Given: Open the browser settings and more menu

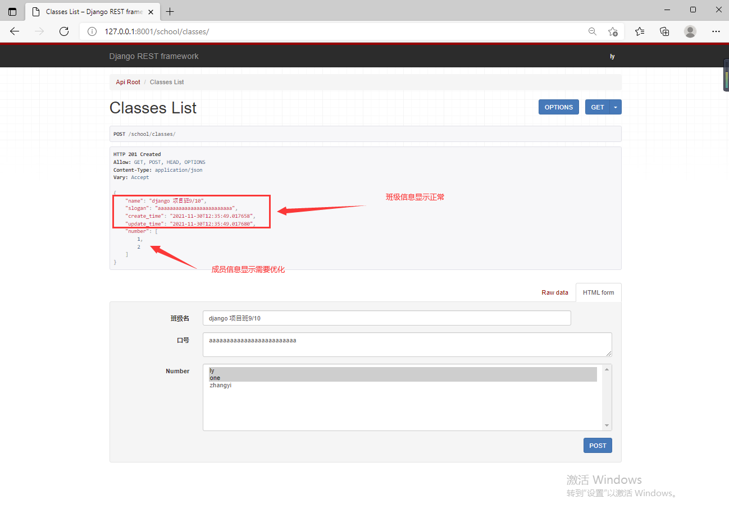Looking at the screenshot, I should tap(716, 31).
